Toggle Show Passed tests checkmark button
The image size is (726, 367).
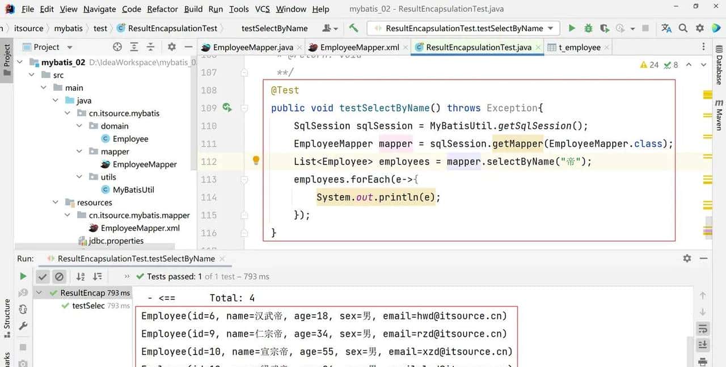[x=43, y=277]
